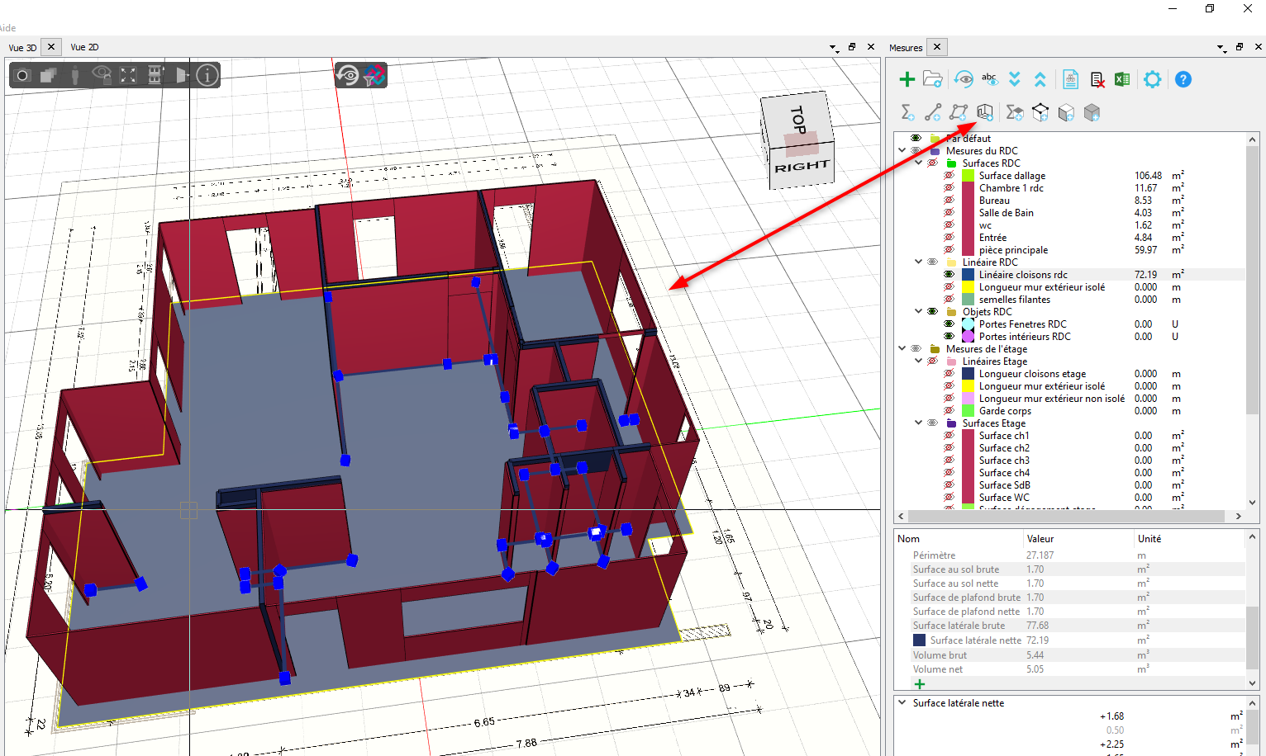Image resolution: width=1266 pixels, height=756 pixels.
Task: Click the delete document red X icon
Action: (1097, 79)
